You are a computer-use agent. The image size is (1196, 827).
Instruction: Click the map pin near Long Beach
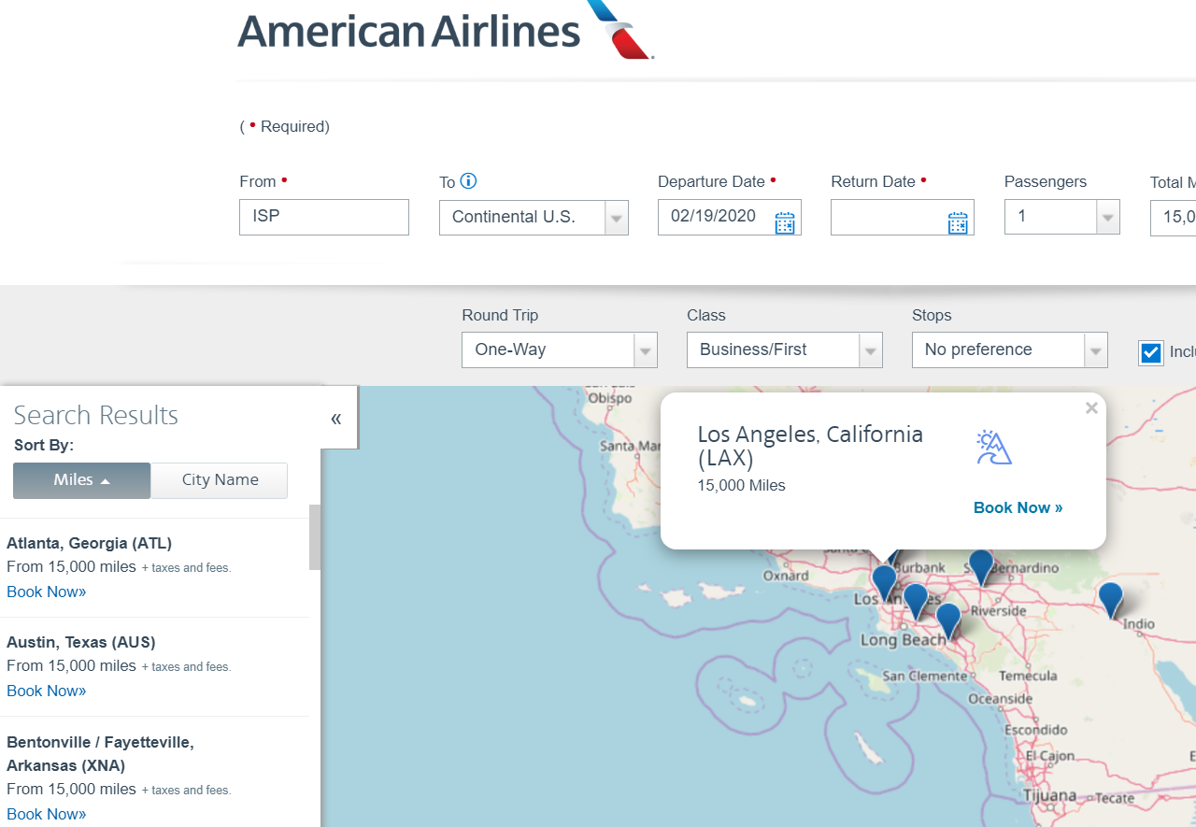tap(948, 621)
